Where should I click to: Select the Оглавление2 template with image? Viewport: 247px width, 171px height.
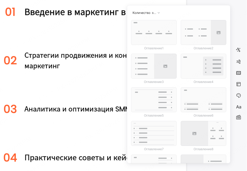(203, 32)
